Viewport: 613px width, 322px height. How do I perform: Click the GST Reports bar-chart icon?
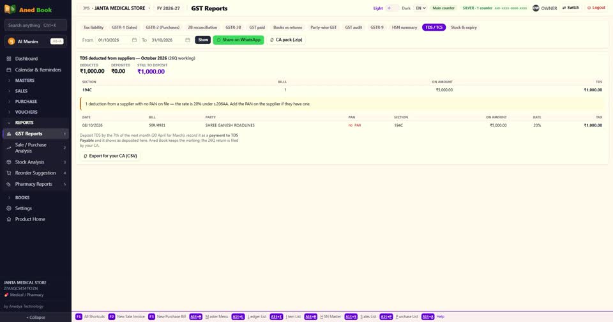click(x=8, y=134)
